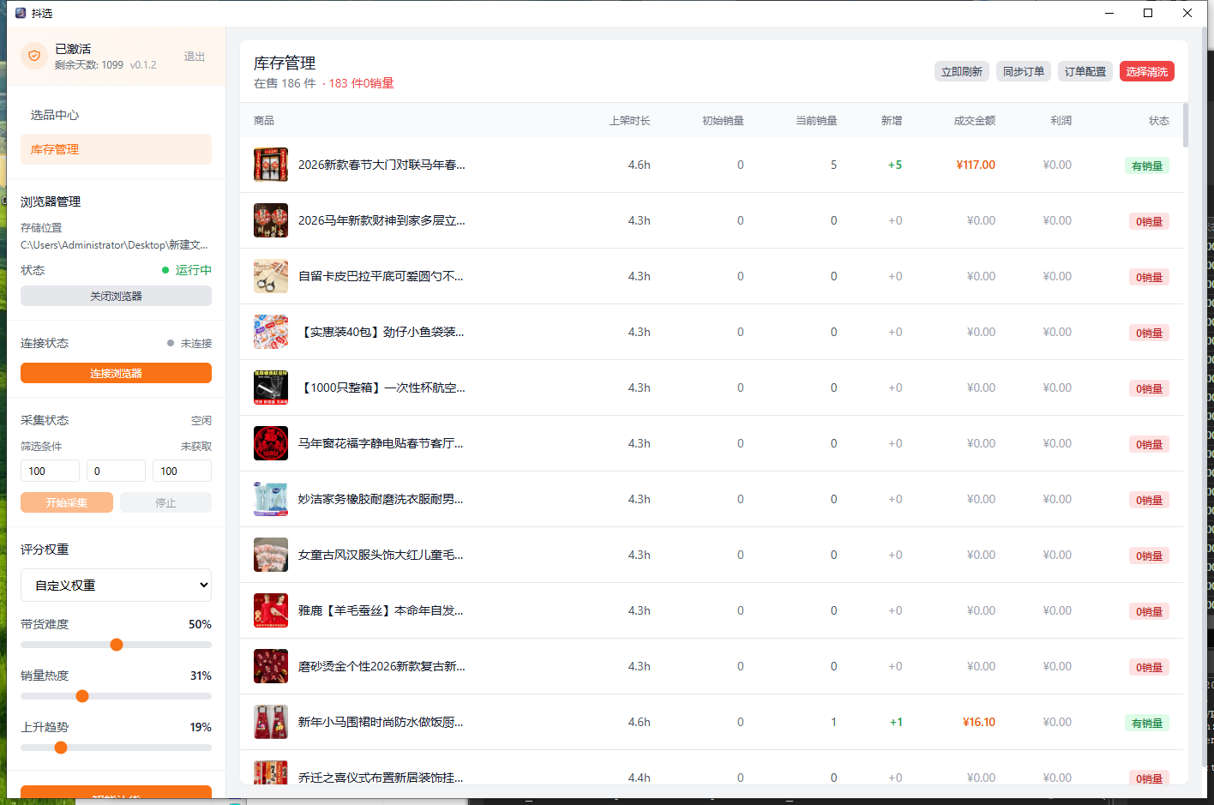Click the orange 连接浏览器 connect button
1214x805 pixels.
point(116,373)
